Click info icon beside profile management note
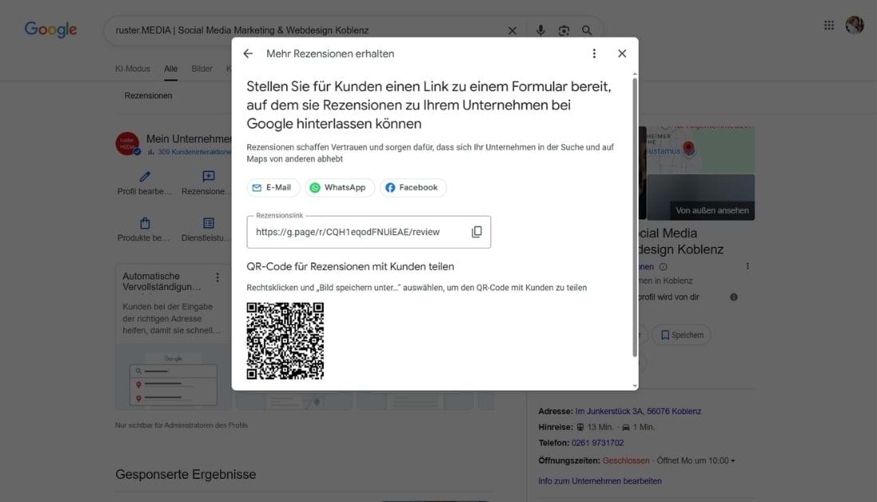The width and height of the screenshot is (877, 502). click(733, 297)
